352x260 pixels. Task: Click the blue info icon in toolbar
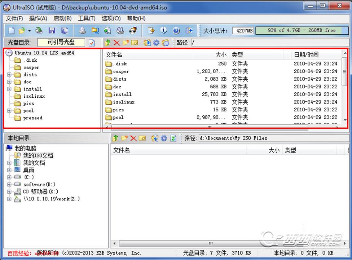click(164, 31)
